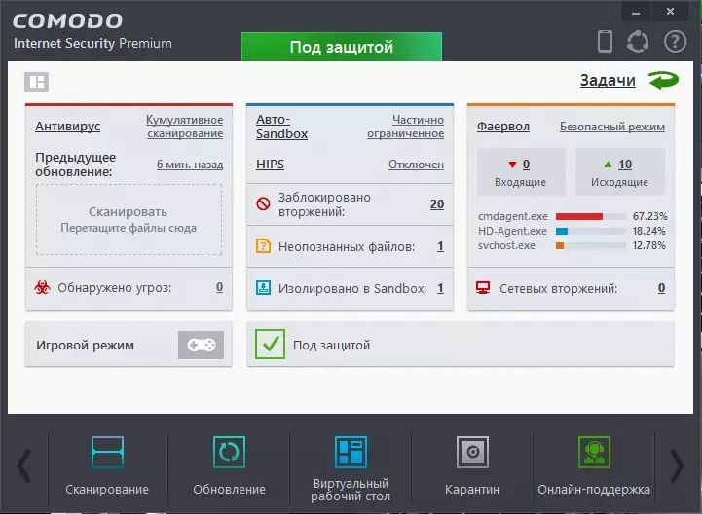Open the Задачи link

(x=608, y=80)
